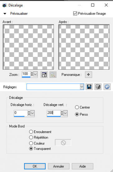The image size is (113, 172).
Task: Click the disabled edge color swatch
Action: (x=63, y=143)
